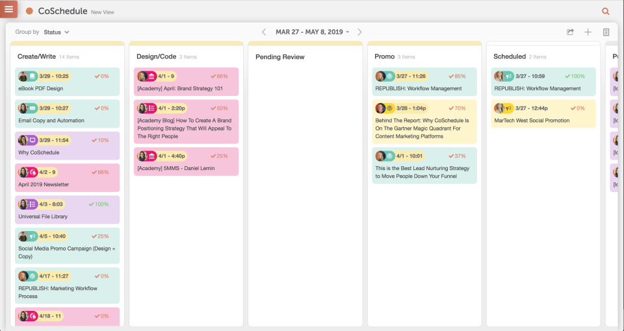Image resolution: width=624 pixels, height=331 pixels.
Task: Click 5MMS - Daniel Lemin academy icon
Action: 151,156
